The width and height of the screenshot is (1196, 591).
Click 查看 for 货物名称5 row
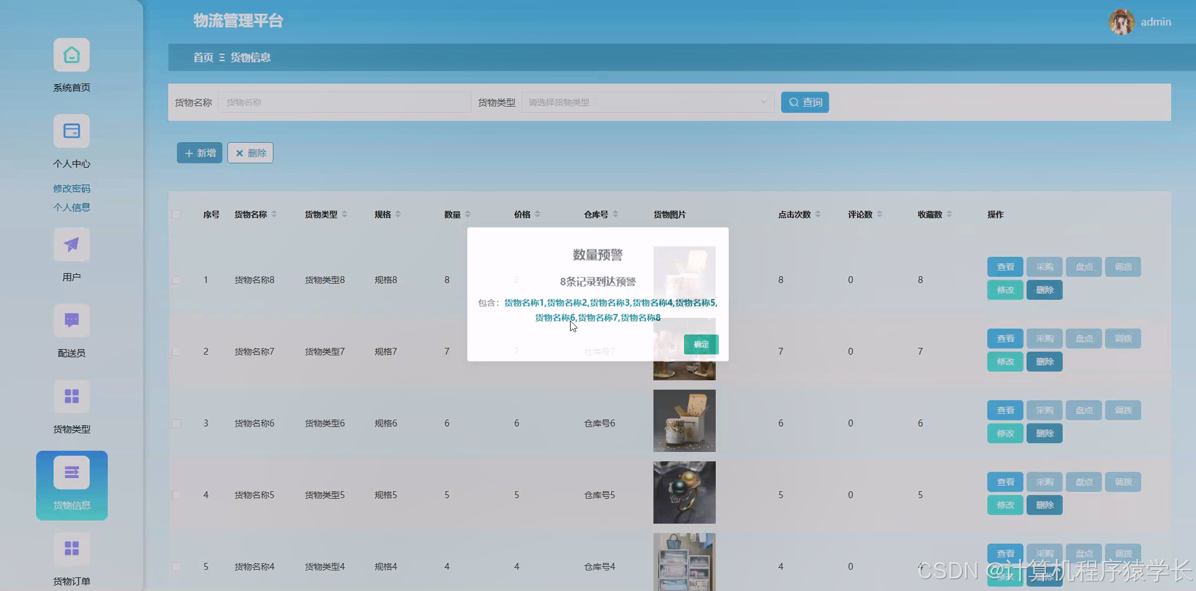tap(1005, 482)
